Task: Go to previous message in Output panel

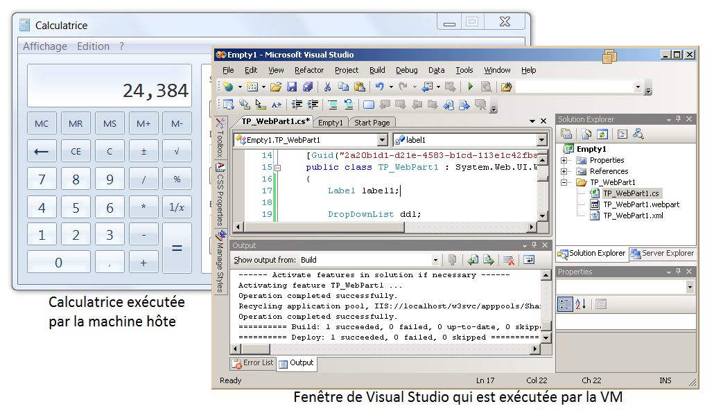Action: 473,261
